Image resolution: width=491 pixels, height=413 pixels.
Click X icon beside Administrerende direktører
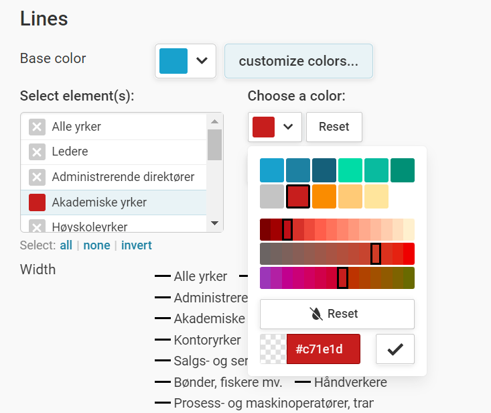(x=37, y=177)
